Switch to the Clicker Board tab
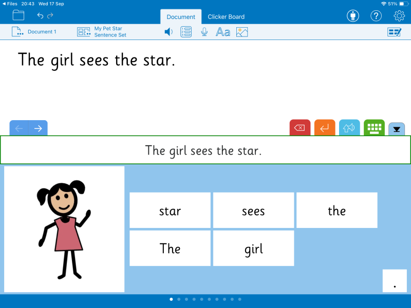This screenshot has width=411, height=308. tap(226, 16)
